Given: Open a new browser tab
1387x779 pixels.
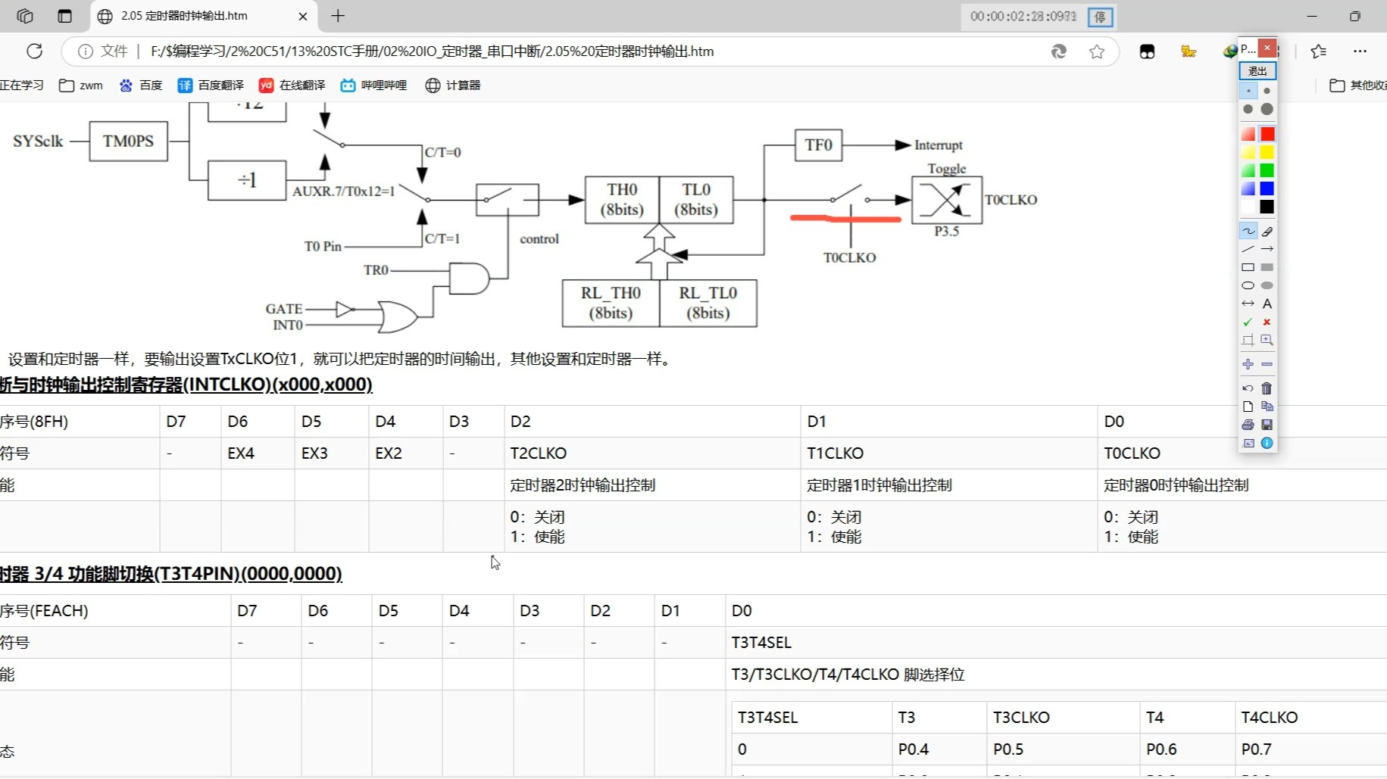Looking at the screenshot, I should click(338, 16).
